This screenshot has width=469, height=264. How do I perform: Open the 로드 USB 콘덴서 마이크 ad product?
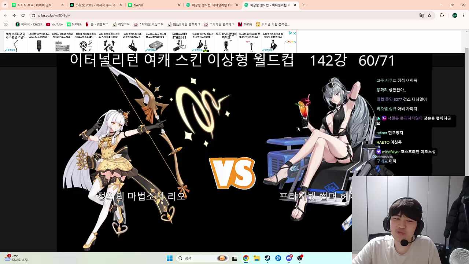tap(226, 42)
